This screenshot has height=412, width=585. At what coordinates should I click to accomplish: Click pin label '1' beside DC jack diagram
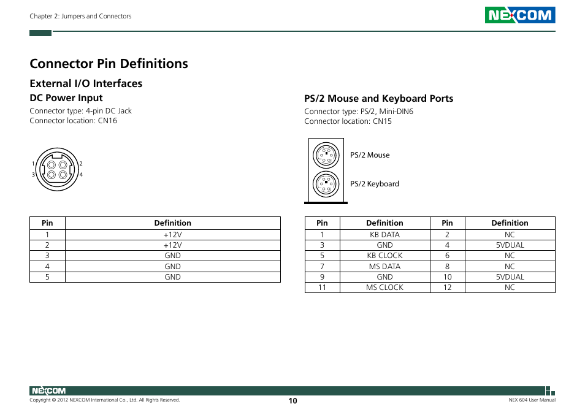coord(33,163)
